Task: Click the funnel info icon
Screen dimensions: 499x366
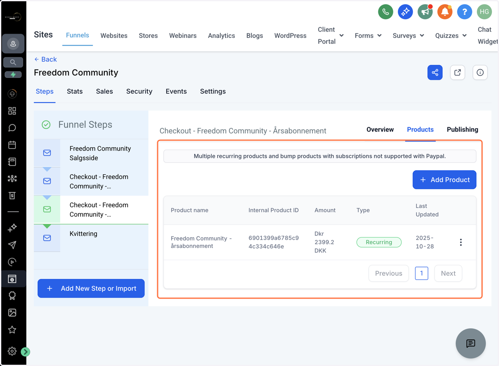Action: tap(480, 73)
